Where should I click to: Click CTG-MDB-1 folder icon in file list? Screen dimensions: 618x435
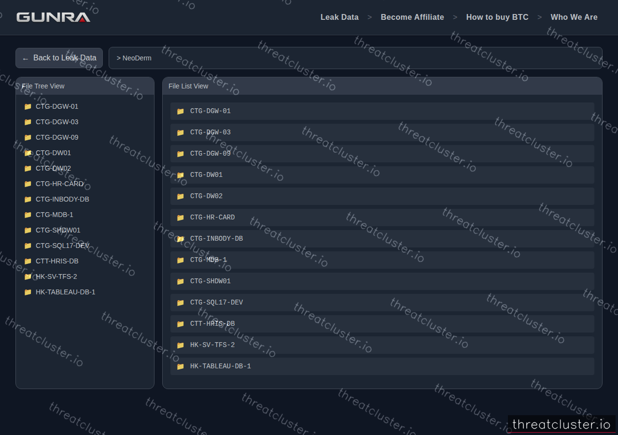tap(180, 260)
